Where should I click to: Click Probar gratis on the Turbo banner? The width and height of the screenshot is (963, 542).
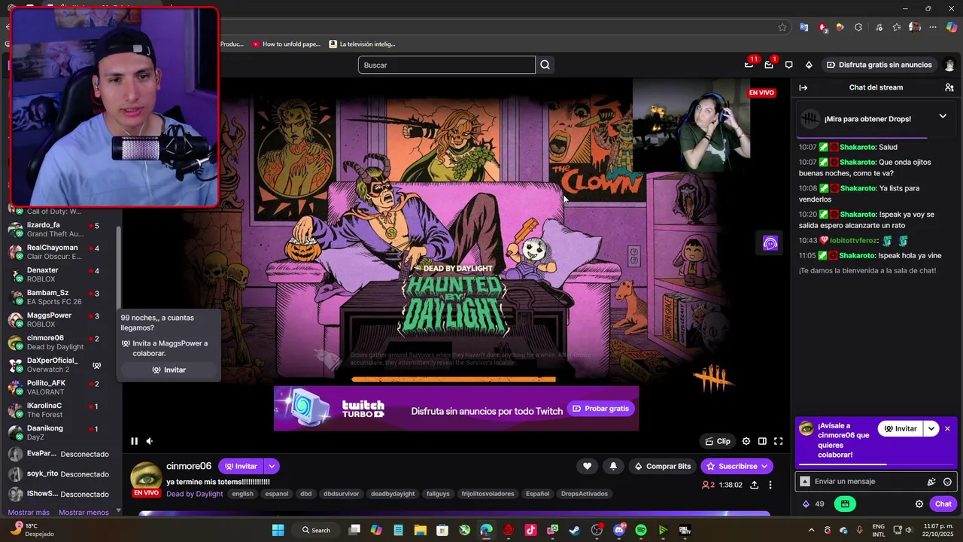tap(600, 409)
